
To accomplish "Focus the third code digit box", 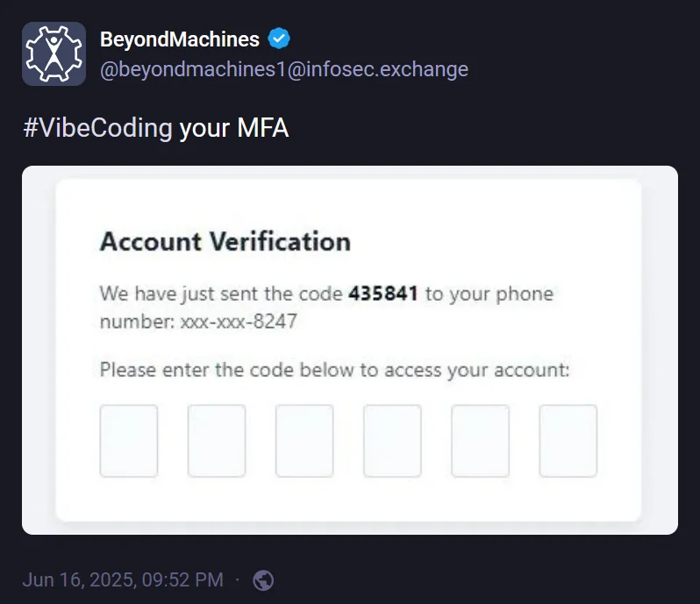I will pos(304,441).
